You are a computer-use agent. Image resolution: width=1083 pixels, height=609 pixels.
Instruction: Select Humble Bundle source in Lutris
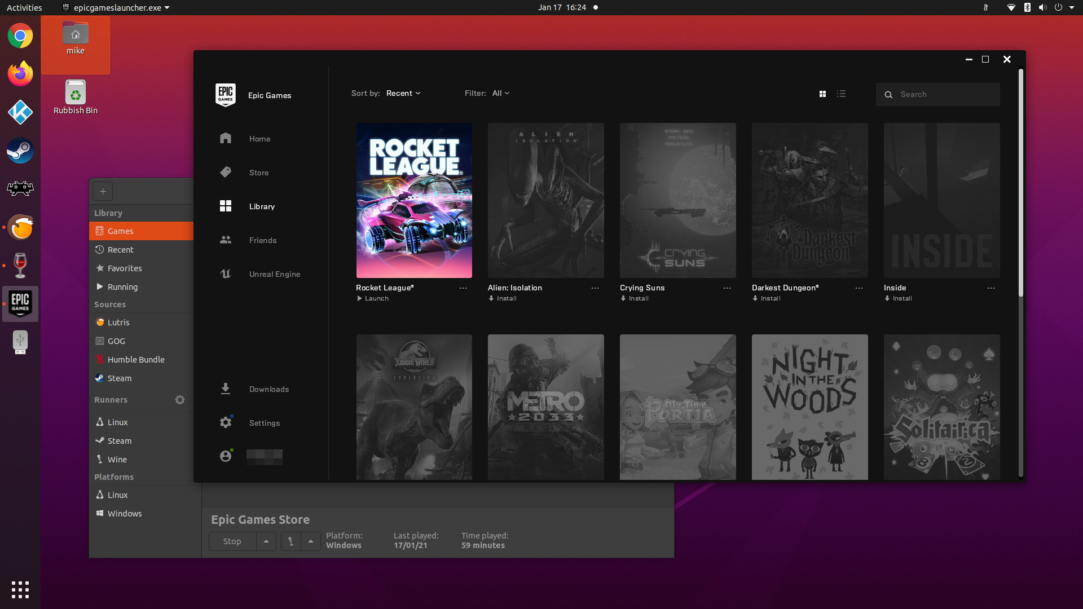click(136, 360)
